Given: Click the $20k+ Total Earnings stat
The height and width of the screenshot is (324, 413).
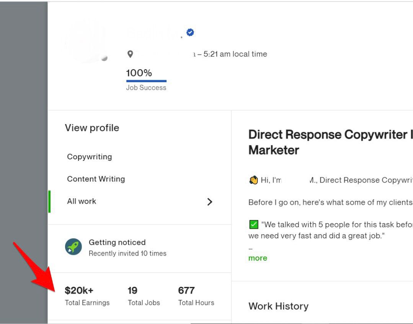Looking at the screenshot, I should [87, 296].
